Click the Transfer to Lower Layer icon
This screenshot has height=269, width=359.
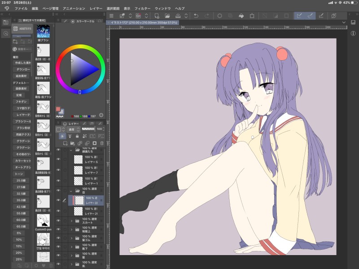pyautogui.click(x=80, y=143)
